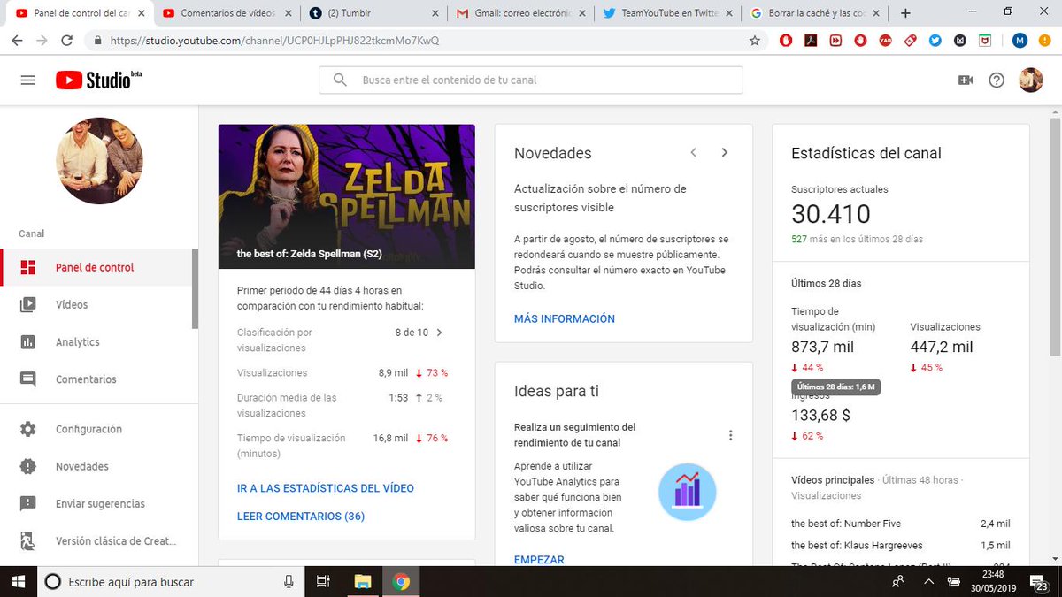Click the Cortana microphone icon
The width and height of the screenshot is (1062, 597).
pos(289,581)
